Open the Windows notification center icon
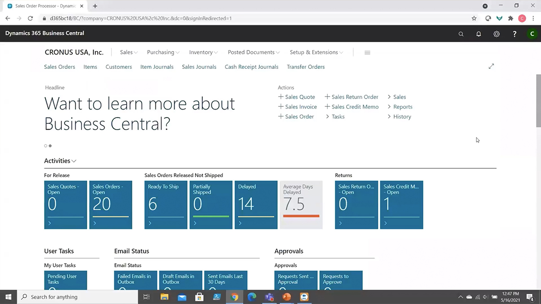The width and height of the screenshot is (541, 304). point(530,297)
